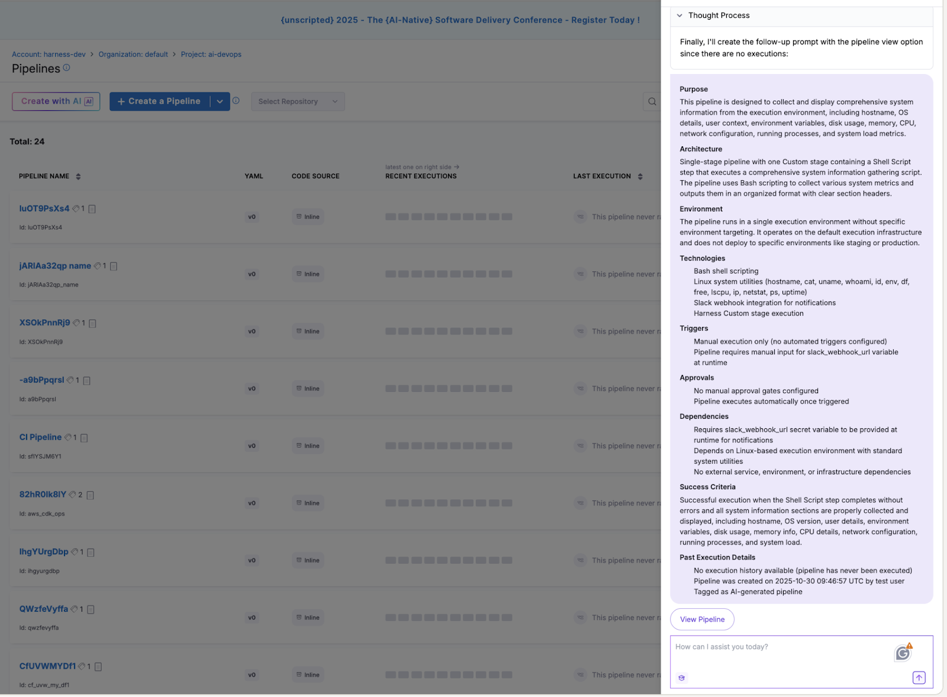Open description icon for CfUVWMYDf1 pipeline
Image resolution: width=947 pixels, height=697 pixels.
[98, 667]
